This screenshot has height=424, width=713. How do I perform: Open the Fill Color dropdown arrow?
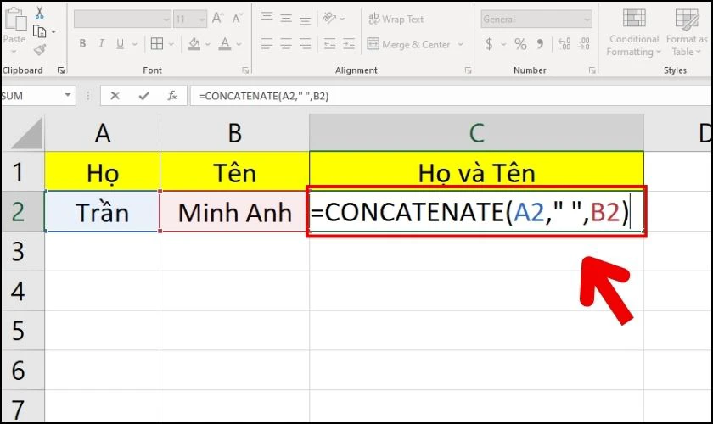(208, 44)
